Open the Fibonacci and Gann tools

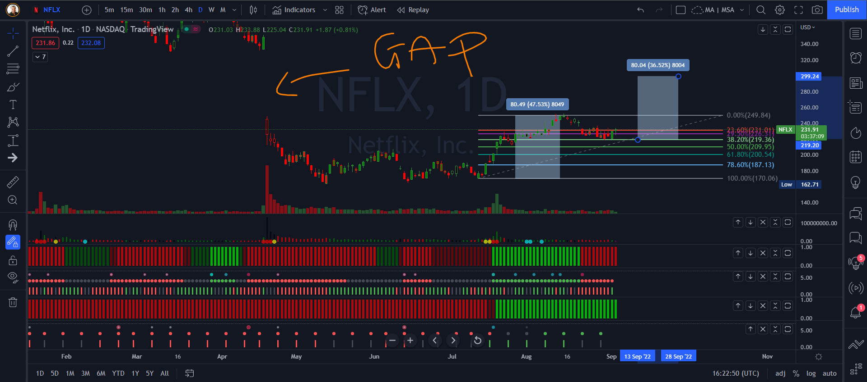pyautogui.click(x=13, y=68)
